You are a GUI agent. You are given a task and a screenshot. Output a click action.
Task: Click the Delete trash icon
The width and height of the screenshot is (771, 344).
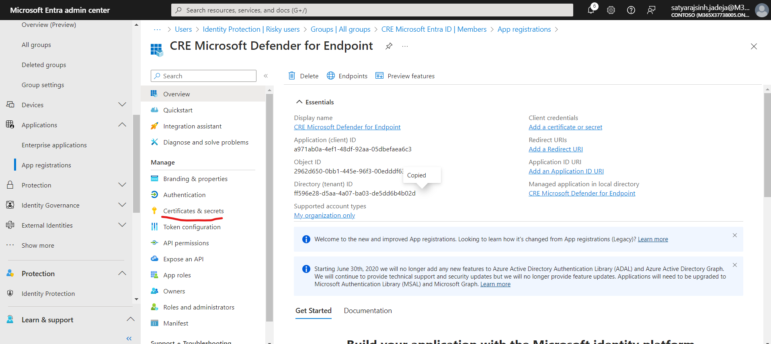[292, 75]
